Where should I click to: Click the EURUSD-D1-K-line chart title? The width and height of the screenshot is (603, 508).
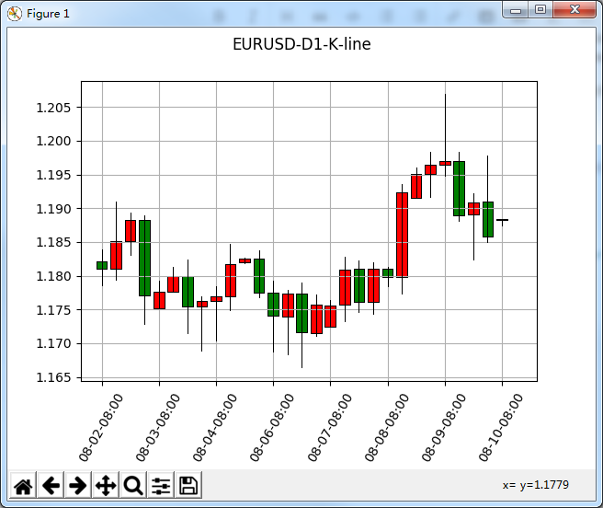pos(301,44)
